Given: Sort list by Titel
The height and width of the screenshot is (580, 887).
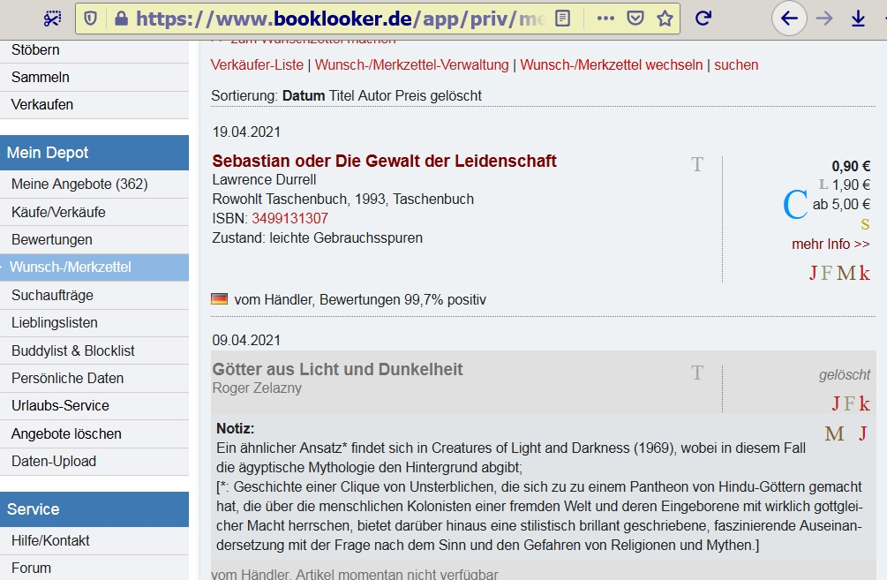Looking at the screenshot, I should click(x=342, y=95).
